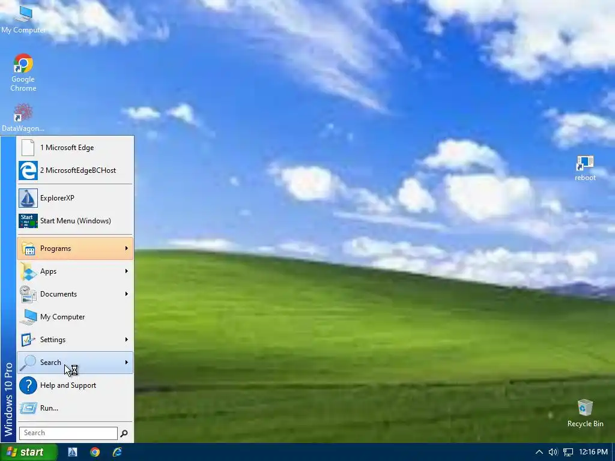Screen dimensions: 615x461
Task: Click the magnifier button next to search box
Action: click(x=124, y=433)
